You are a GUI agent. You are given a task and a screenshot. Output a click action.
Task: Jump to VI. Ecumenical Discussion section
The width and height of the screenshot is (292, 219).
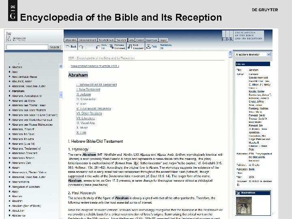[x=94, y=109]
